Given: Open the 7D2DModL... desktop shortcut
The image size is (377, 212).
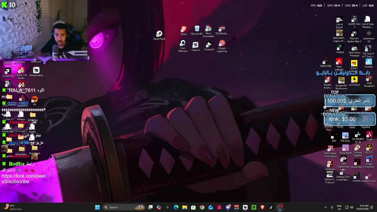Looking at the screenshot, I should point(222,30).
